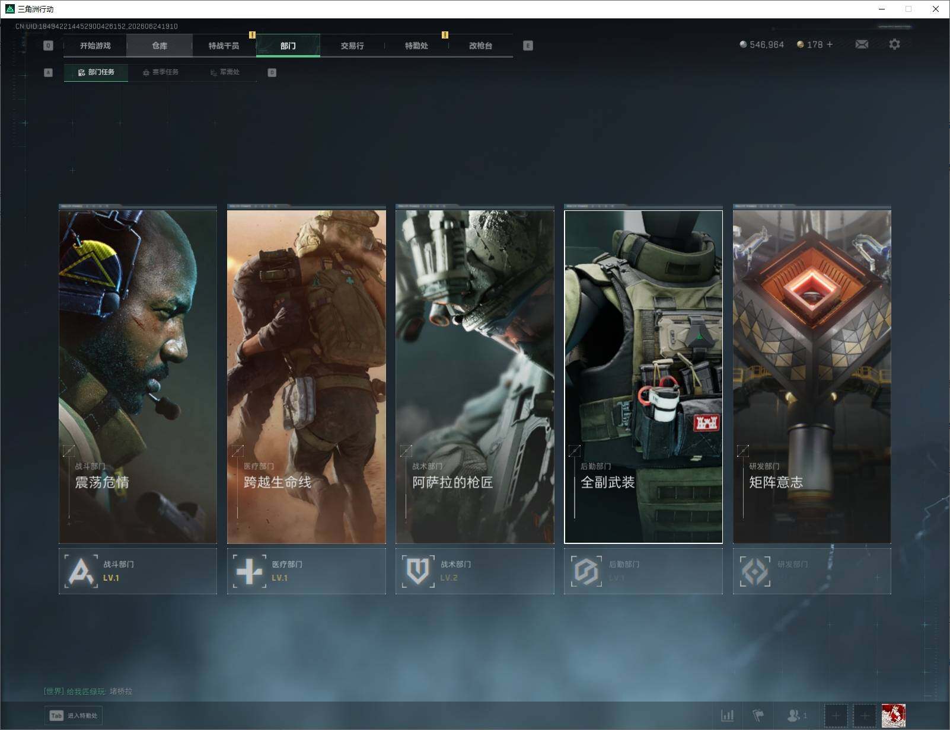Image resolution: width=950 pixels, height=730 pixels.
Task: Open the statistics bar chart icon
Action: click(728, 716)
